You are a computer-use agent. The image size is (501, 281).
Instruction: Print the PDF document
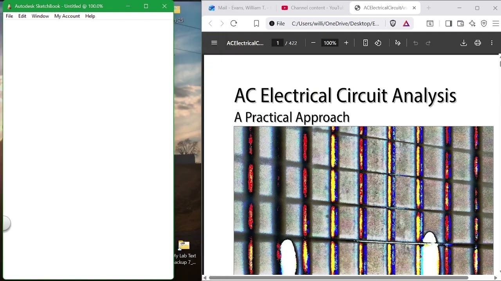(x=478, y=43)
